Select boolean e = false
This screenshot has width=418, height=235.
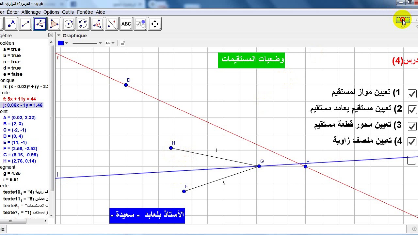click(13, 74)
